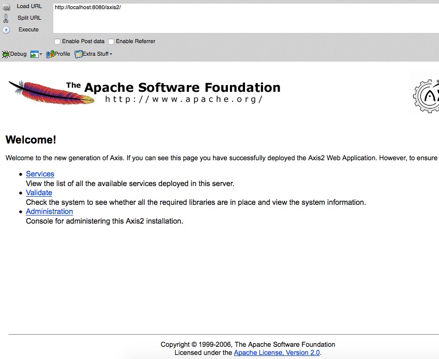Click the Apache feather logo
Screen dimensions: 439x359
(x=52, y=93)
